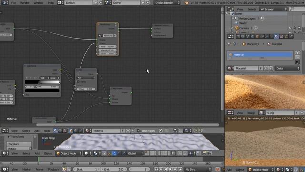Open the Info editor type icon
The height and width of the screenshot is (172, 305).
tap(5, 3)
